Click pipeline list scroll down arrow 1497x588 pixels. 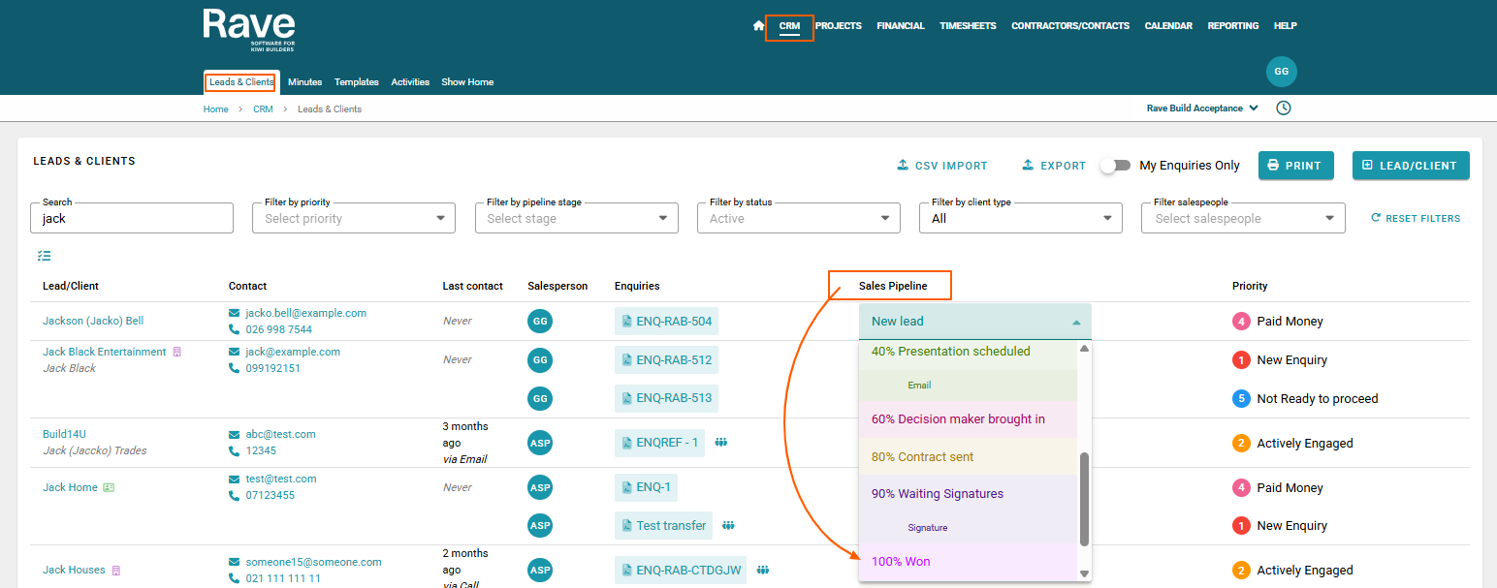(1084, 573)
